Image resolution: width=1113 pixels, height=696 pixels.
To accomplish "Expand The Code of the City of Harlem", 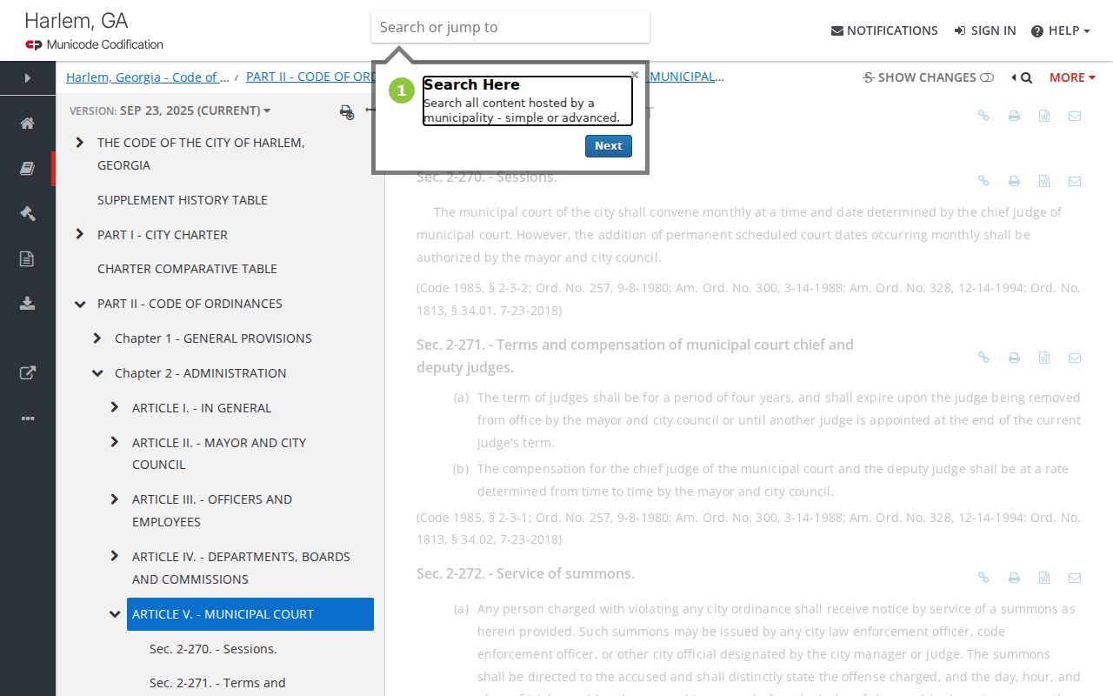I will (x=80, y=142).
